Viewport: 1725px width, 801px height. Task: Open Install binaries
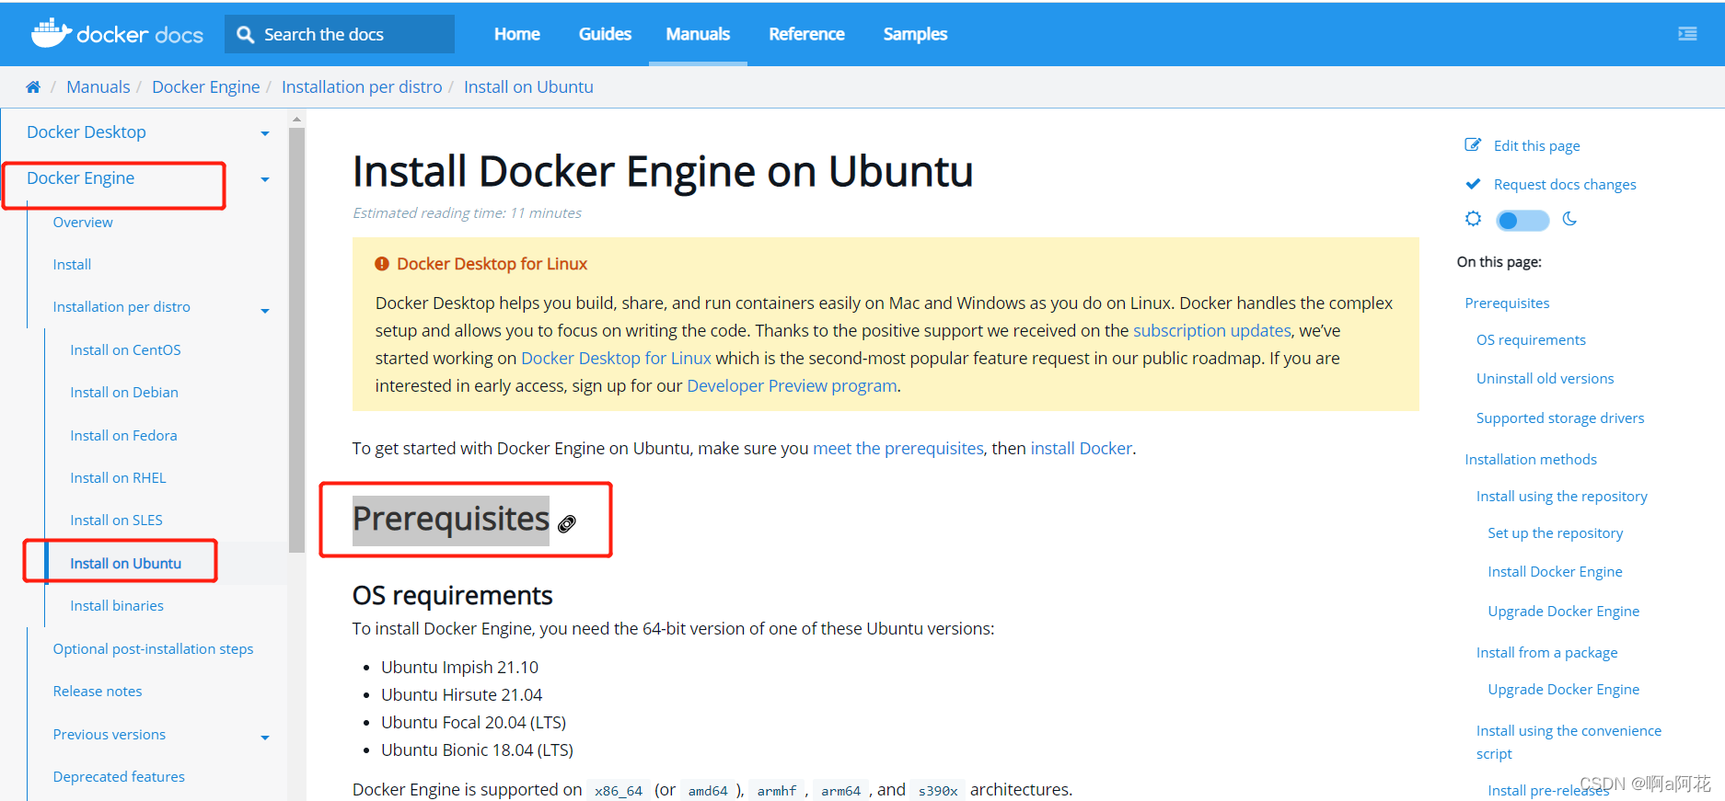click(x=117, y=606)
